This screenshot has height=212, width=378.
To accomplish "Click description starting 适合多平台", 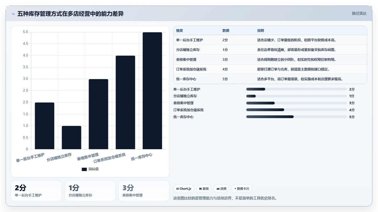I will pyautogui.click(x=300, y=79).
